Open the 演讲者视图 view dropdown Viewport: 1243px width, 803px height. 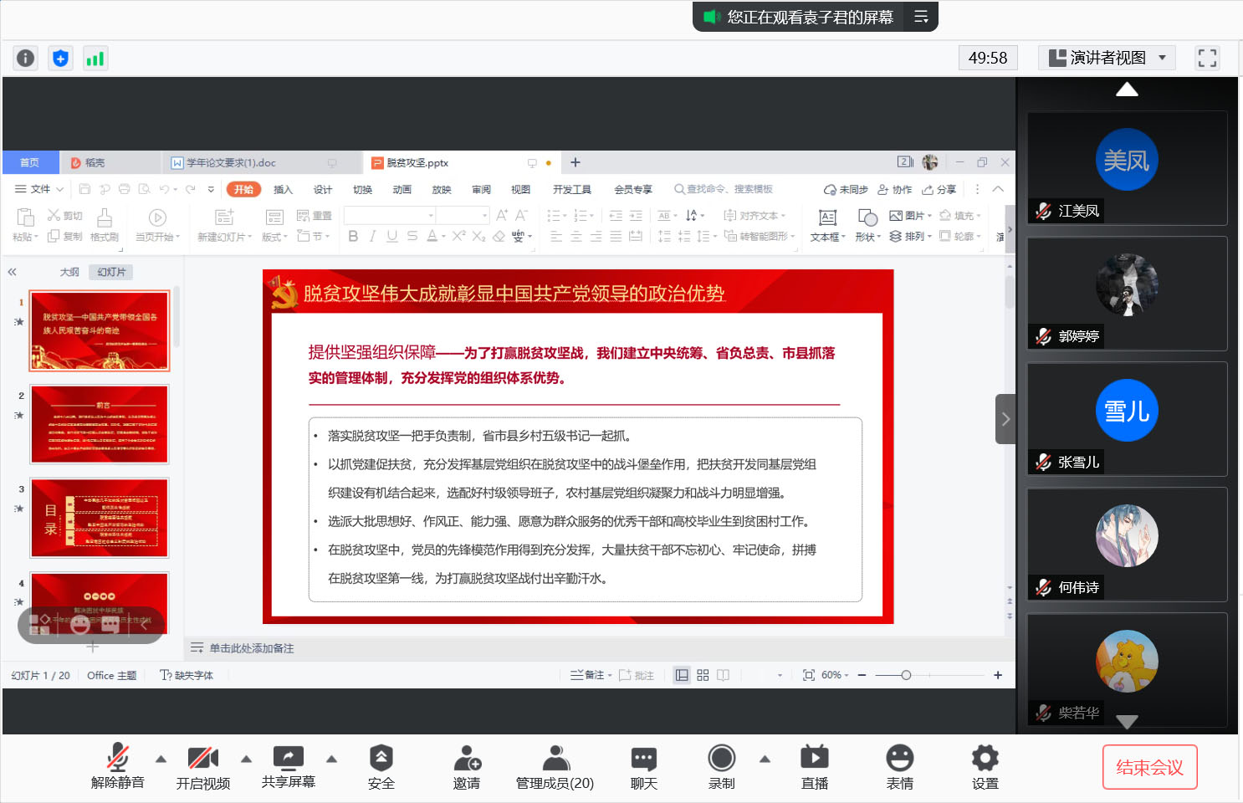tap(1107, 58)
